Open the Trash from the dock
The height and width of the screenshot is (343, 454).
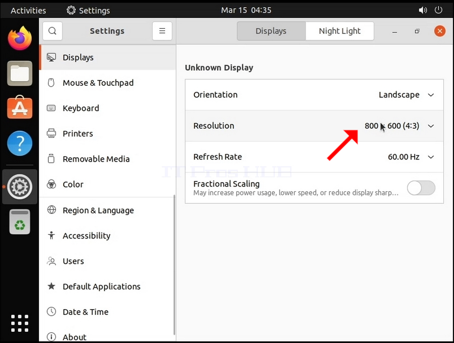(20, 222)
